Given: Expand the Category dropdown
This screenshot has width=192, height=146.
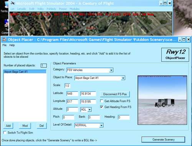Looking at the screenshot, I should (111, 70).
